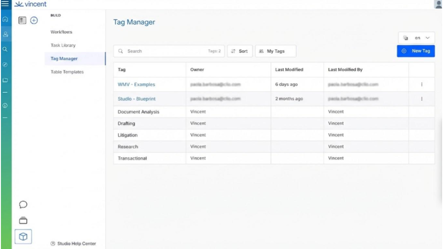Viewport: 443px width, 249px height.
Task: Open Workflows in the Build menu
Action: [x=61, y=32]
